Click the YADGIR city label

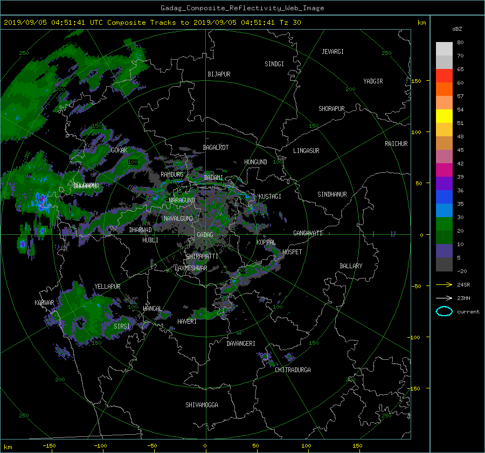pos(373,81)
